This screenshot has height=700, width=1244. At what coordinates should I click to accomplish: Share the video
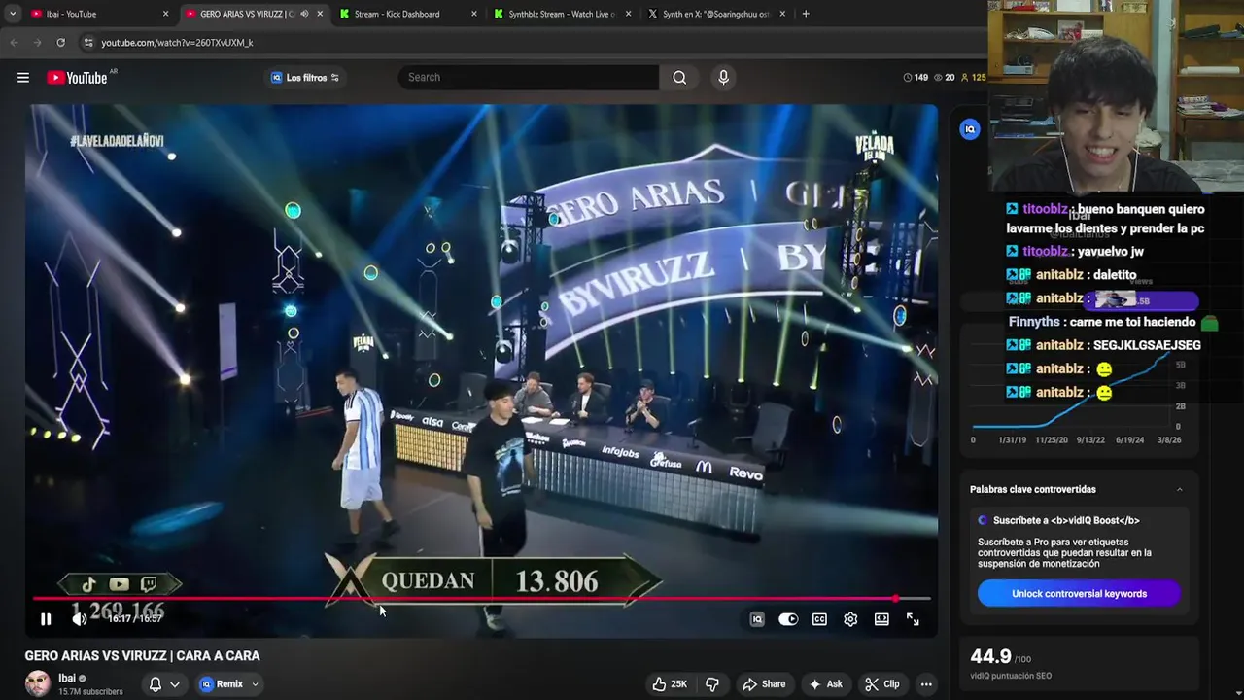click(x=763, y=683)
